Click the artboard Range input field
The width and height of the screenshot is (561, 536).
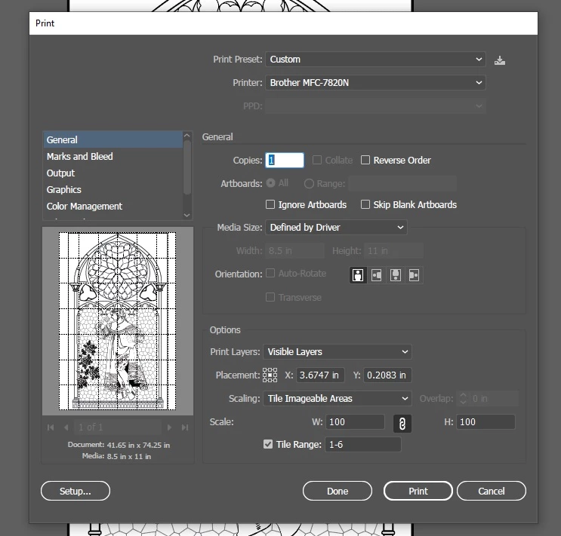pos(402,184)
